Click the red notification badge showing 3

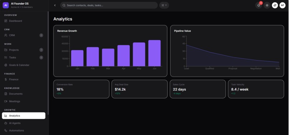coord(261,3)
